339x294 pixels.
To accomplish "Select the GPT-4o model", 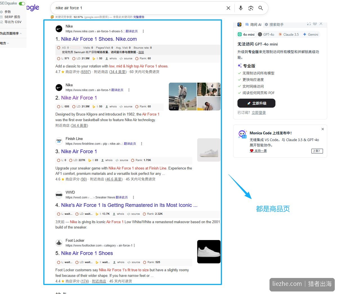I will point(266,35).
